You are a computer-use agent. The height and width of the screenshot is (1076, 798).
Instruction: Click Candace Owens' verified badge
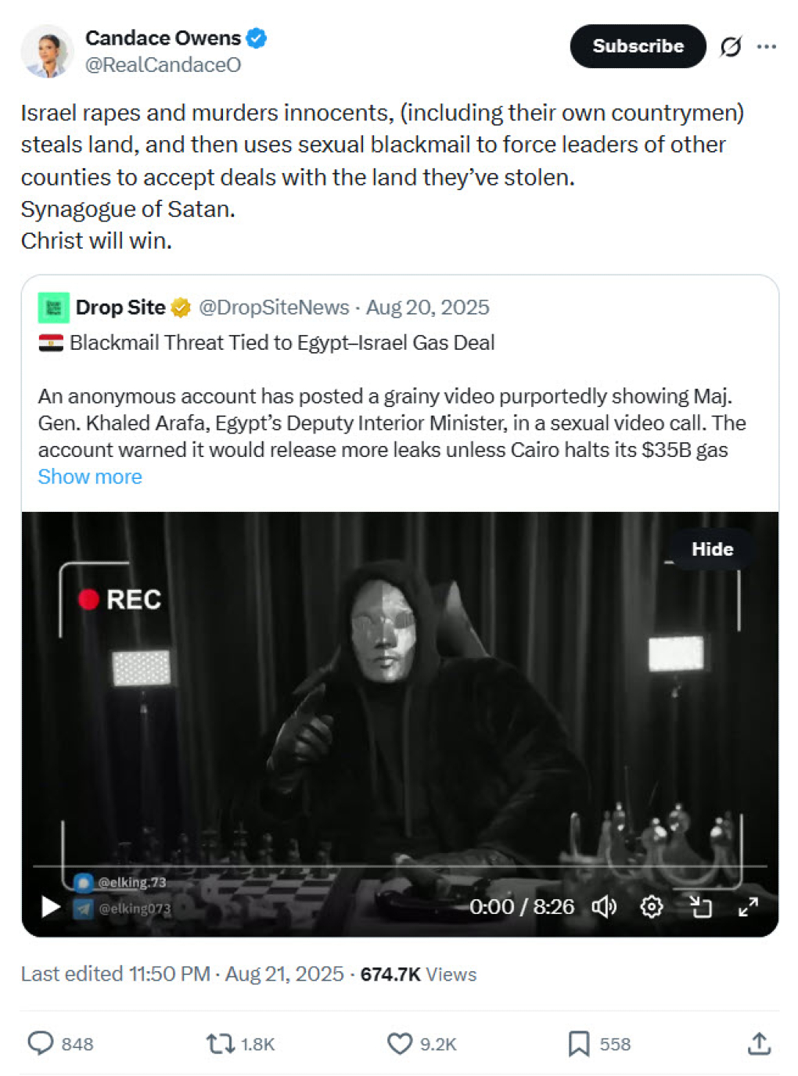click(x=256, y=37)
